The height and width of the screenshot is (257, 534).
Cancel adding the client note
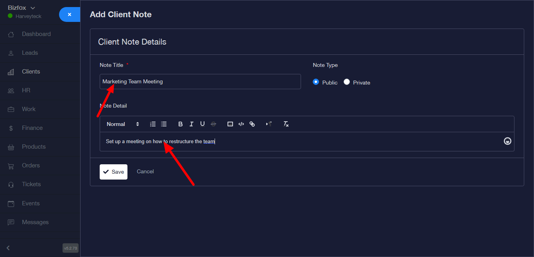(x=145, y=172)
